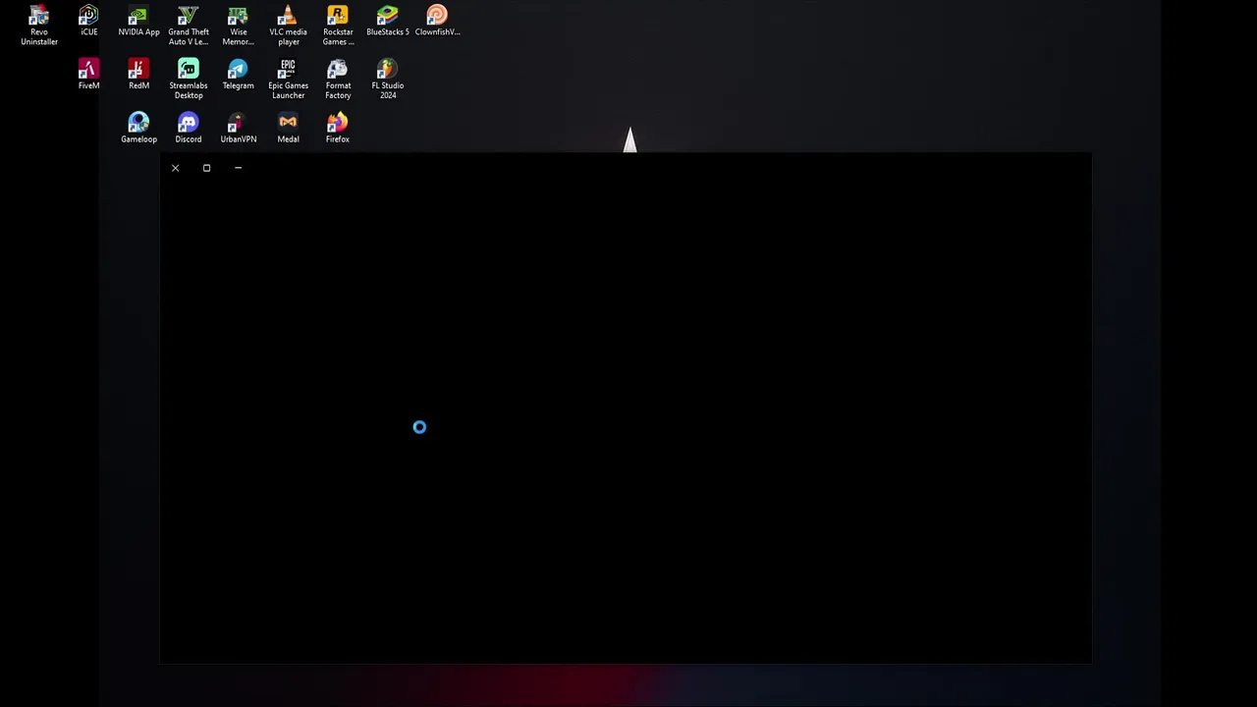Viewport: 1257px width, 707px height.
Task: Open Streamlabs Desktop shortcut
Action: (x=189, y=79)
